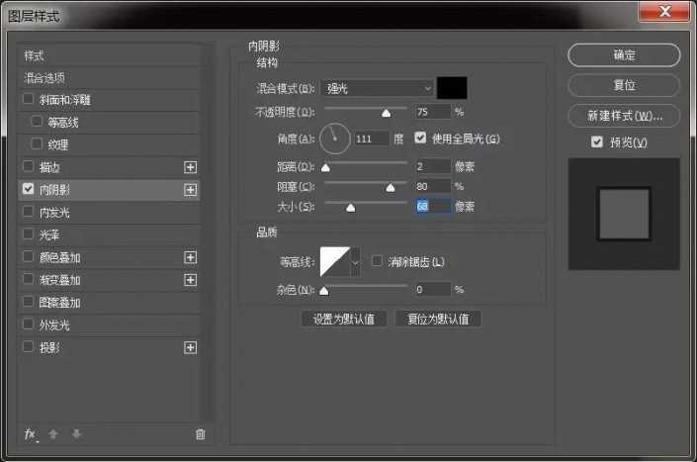
Task: Click the move effect up arrow
Action: pos(53,433)
